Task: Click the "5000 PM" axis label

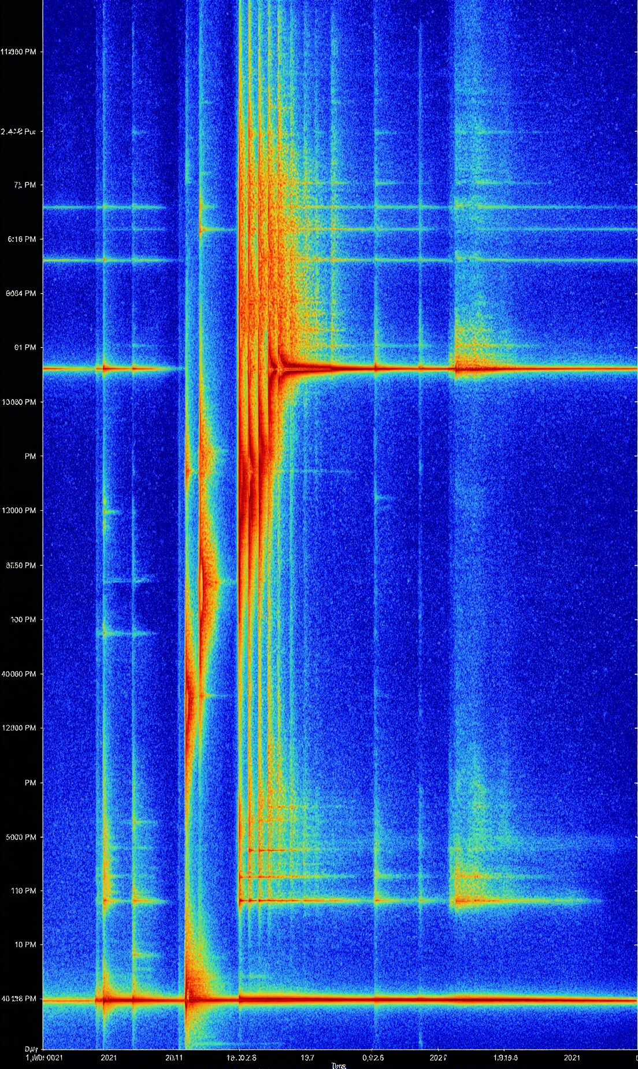Action: click(21, 837)
